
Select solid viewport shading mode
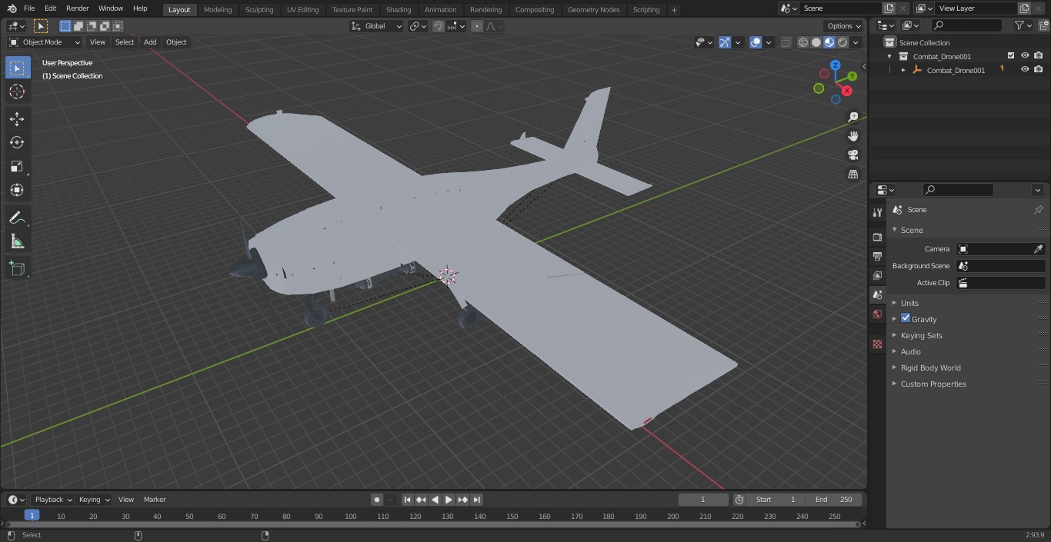pyautogui.click(x=816, y=42)
